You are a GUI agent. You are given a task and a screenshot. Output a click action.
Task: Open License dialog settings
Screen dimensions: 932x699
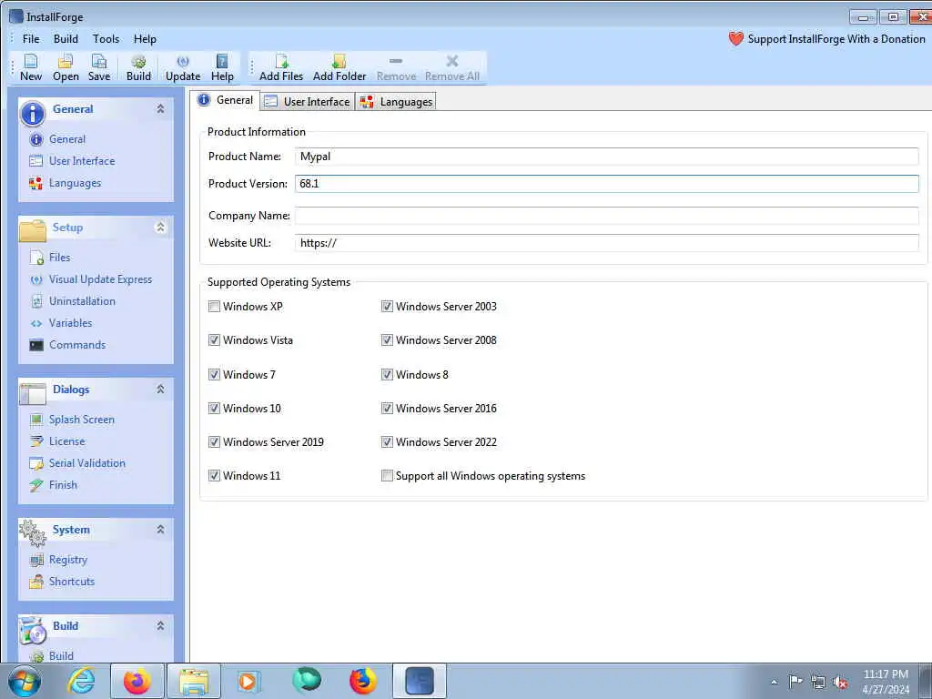[57, 441]
